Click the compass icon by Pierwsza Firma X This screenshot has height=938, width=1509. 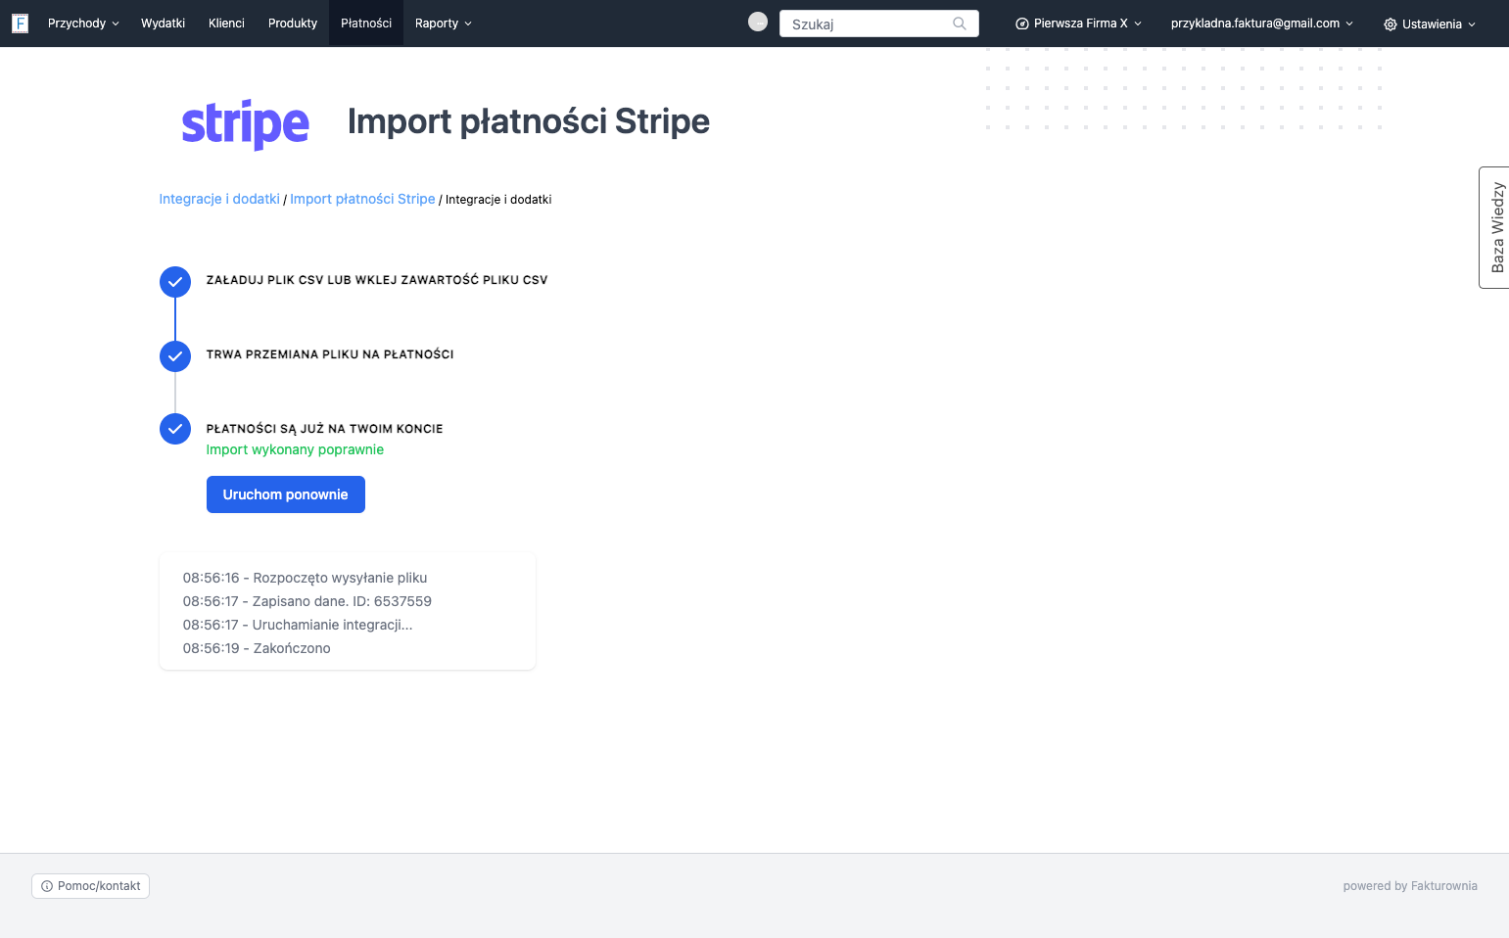pos(1022,23)
